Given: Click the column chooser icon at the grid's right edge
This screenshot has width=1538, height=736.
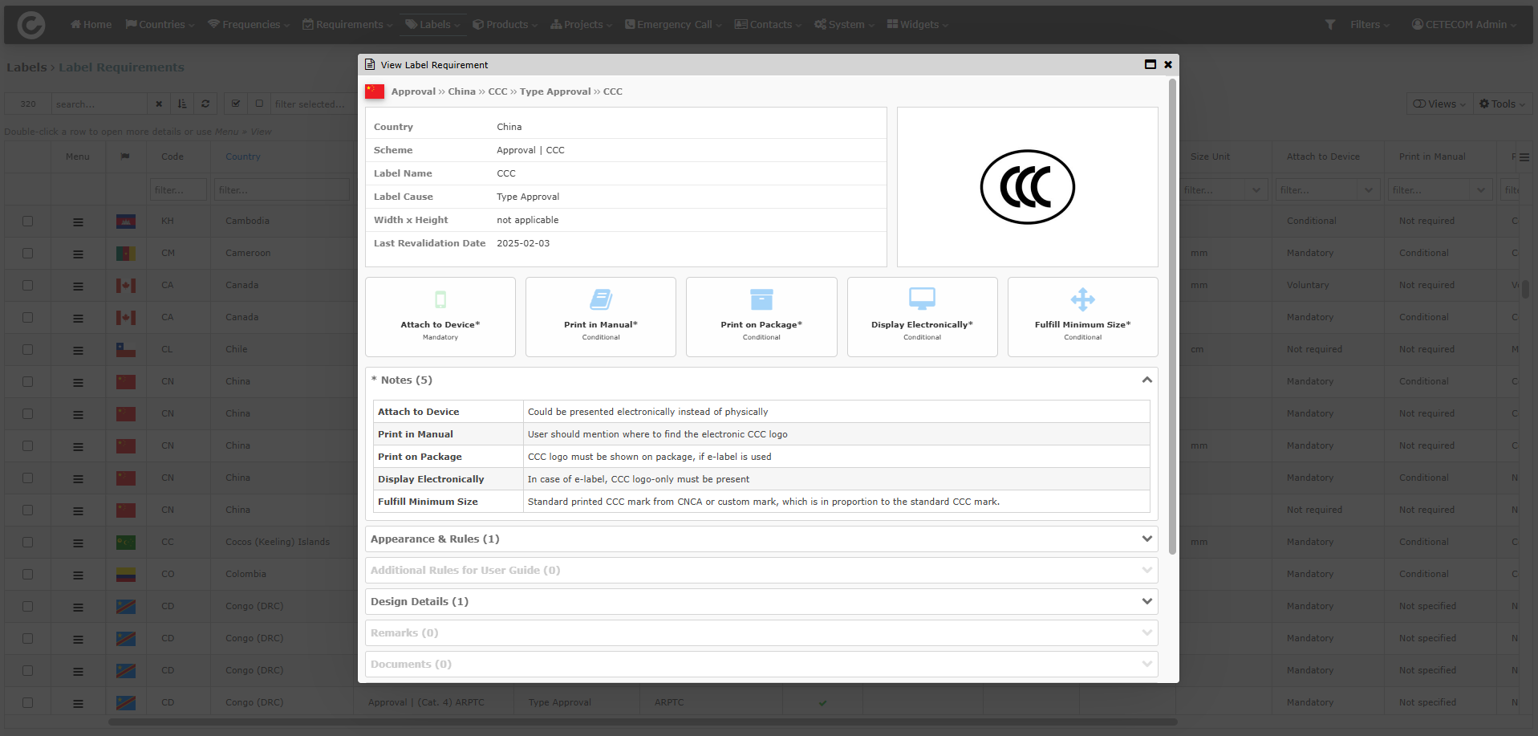Looking at the screenshot, I should pyautogui.click(x=1524, y=157).
